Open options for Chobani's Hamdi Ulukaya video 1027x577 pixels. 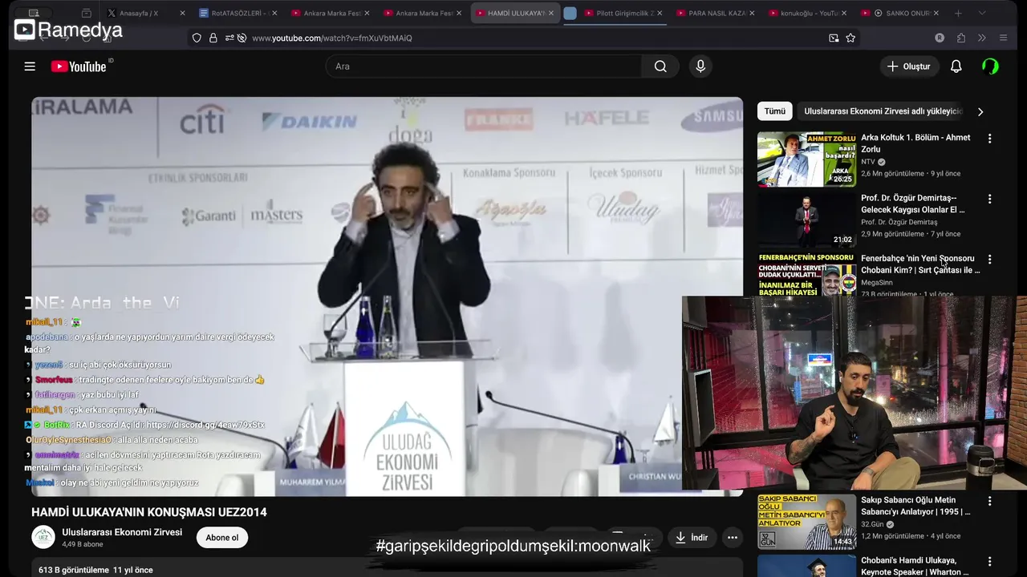coord(989,562)
